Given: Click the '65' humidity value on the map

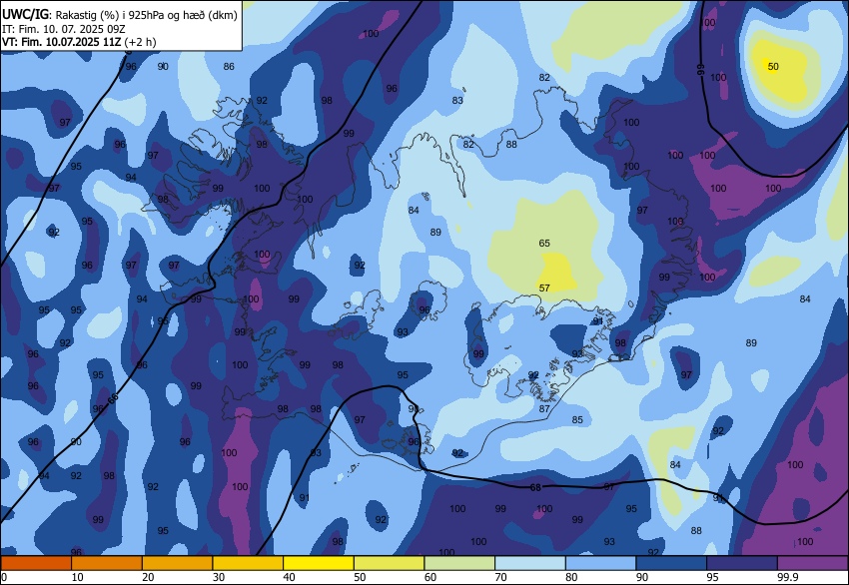Looking at the screenshot, I should click(x=544, y=243).
